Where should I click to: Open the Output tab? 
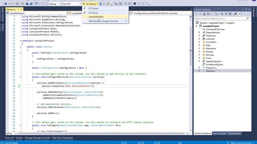tap(19, 138)
